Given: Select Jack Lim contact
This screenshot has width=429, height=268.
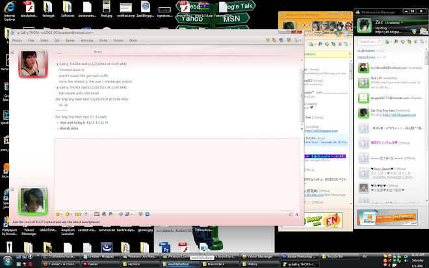Looking at the screenshot, I should pyautogui.click(x=391, y=83).
